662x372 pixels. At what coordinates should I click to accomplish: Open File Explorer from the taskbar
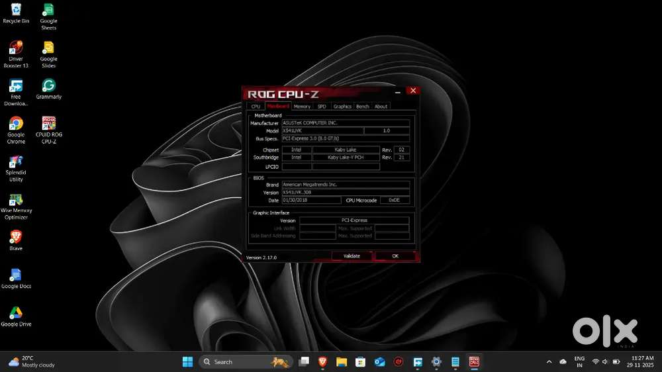tap(342, 362)
